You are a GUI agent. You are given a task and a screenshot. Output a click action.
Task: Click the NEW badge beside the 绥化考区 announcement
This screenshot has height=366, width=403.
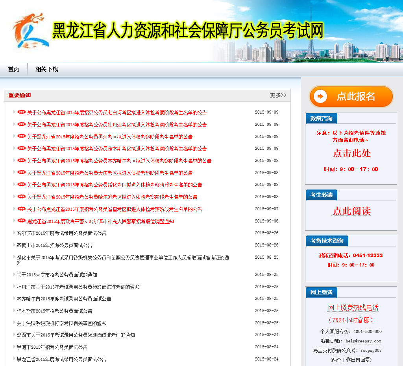point(22,184)
